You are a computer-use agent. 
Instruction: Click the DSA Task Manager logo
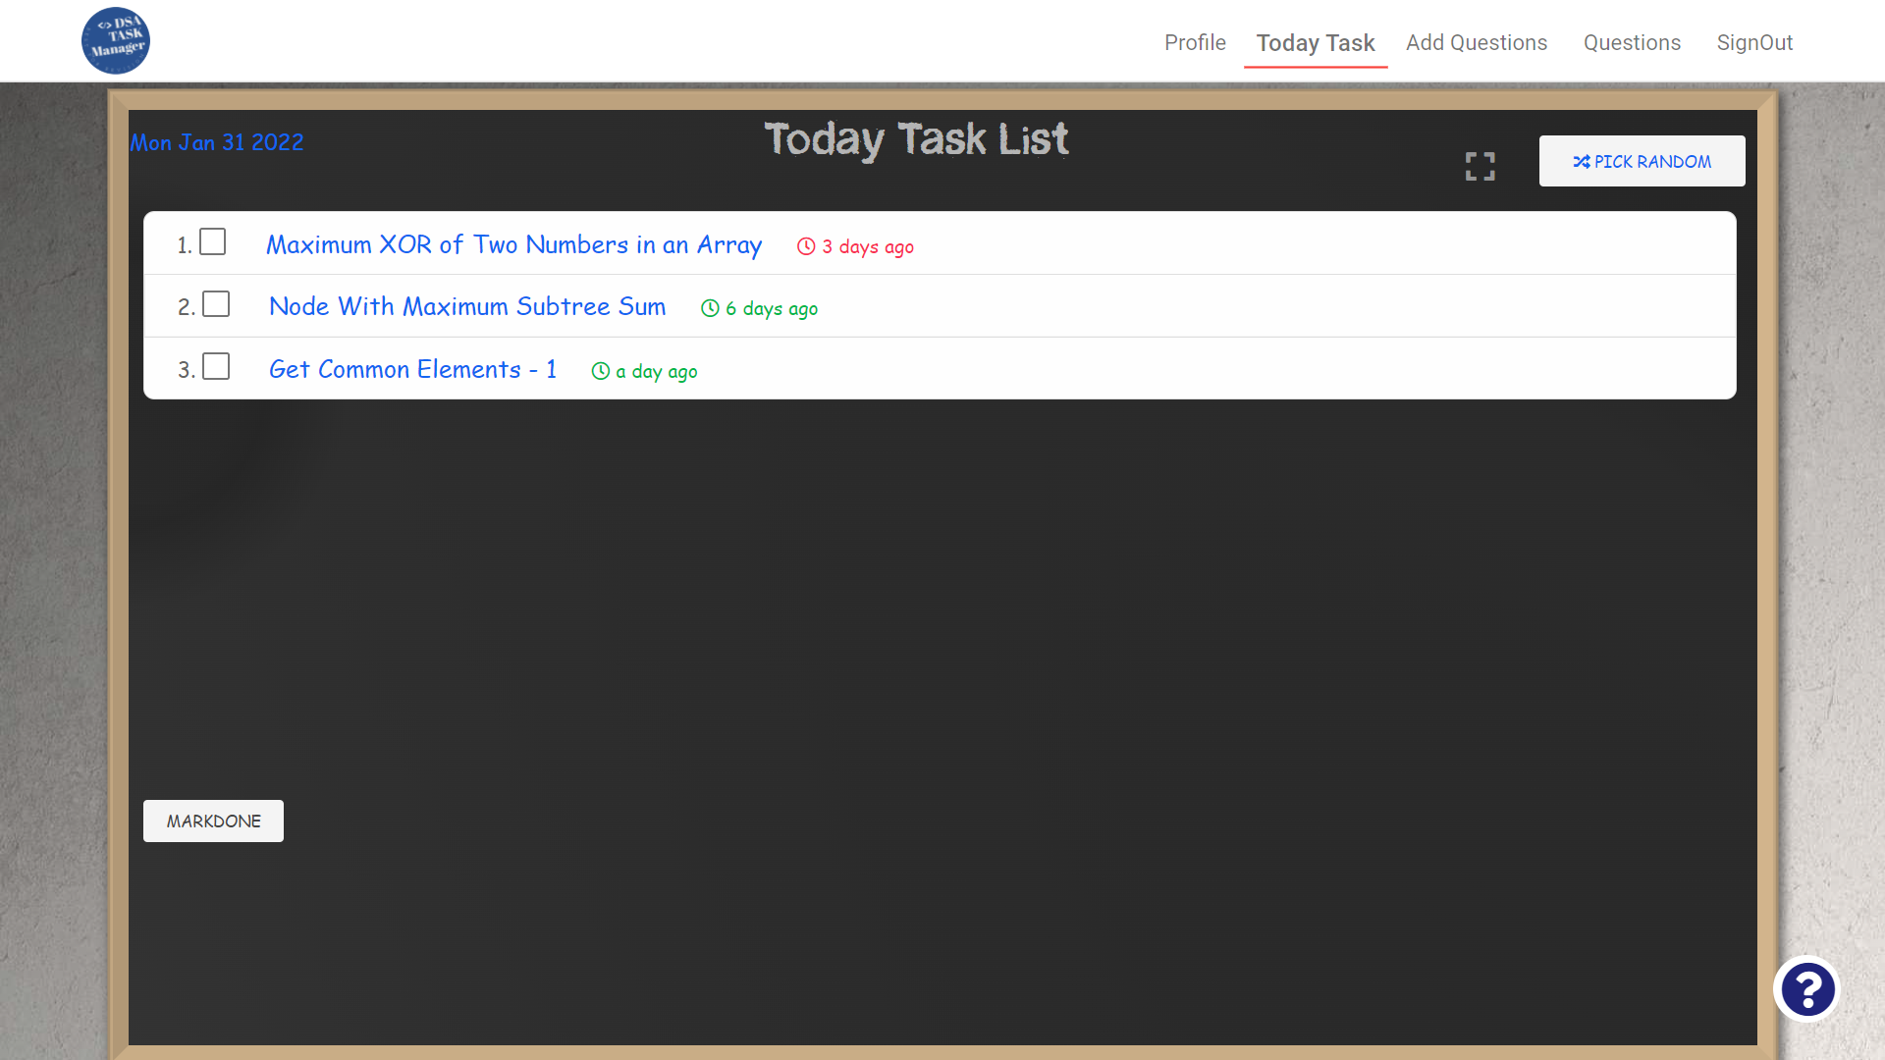(x=116, y=41)
